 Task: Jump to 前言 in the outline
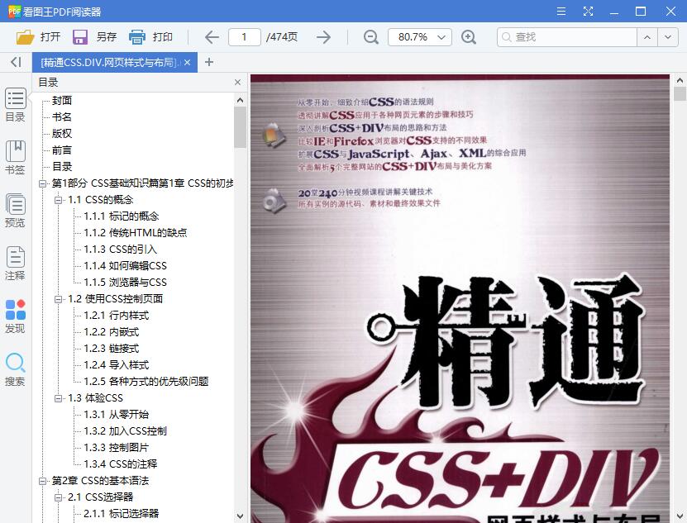pos(62,150)
